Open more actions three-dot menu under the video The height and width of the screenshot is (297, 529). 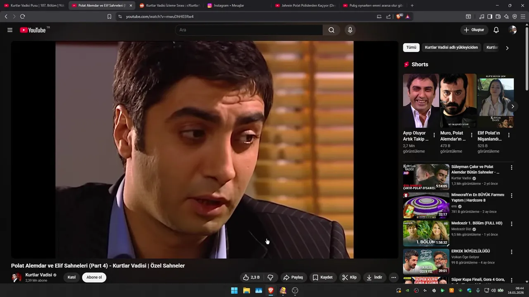click(393, 277)
